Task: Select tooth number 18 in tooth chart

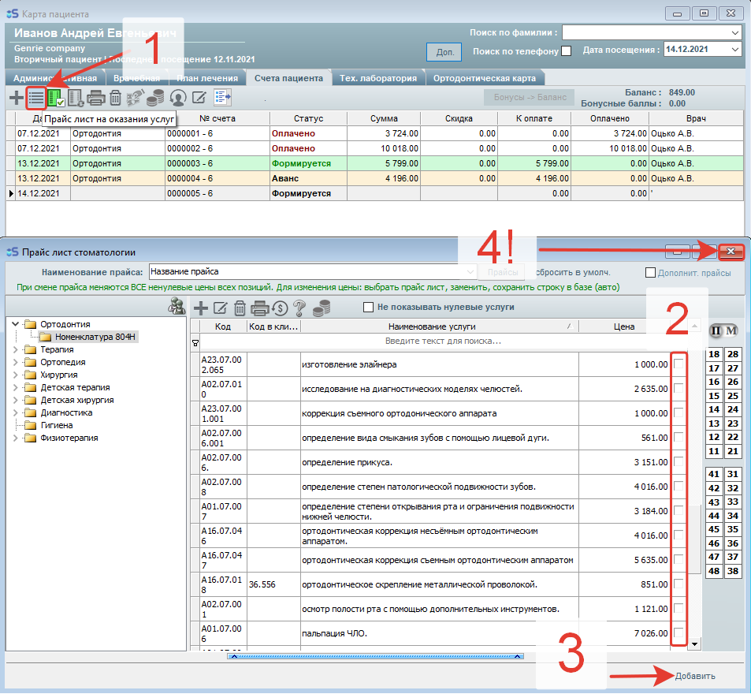Action: (714, 355)
